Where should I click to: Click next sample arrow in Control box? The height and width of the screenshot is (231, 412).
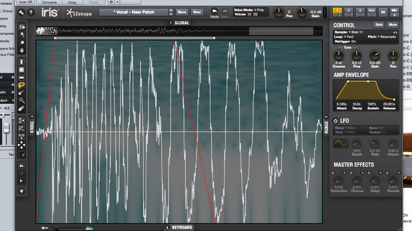tap(396, 32)
